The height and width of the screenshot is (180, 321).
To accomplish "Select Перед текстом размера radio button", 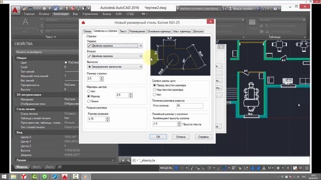I will [154, 85].
